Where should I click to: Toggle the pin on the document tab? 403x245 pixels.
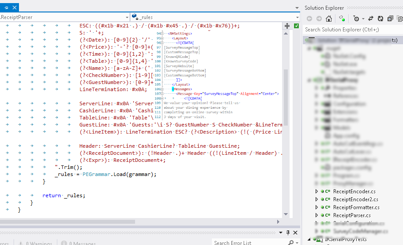pos(6,7)
